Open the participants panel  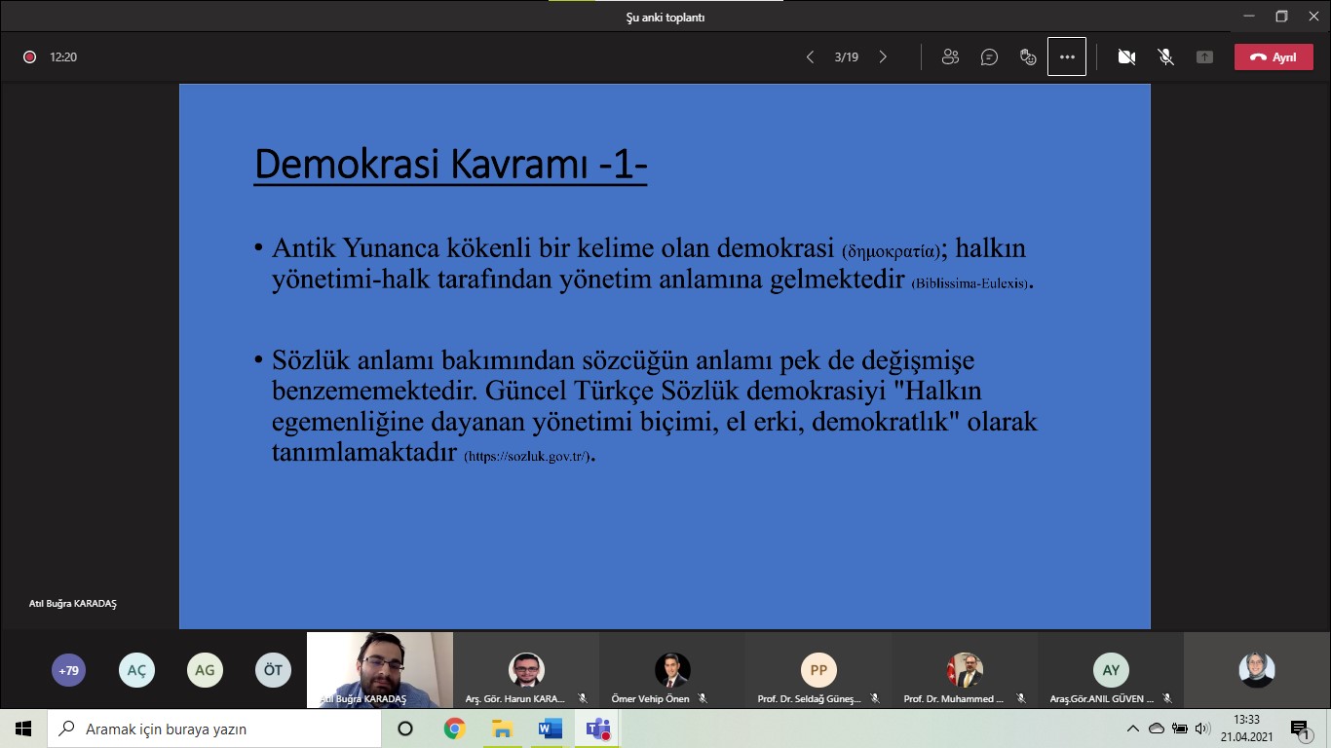tap(950, 57)
